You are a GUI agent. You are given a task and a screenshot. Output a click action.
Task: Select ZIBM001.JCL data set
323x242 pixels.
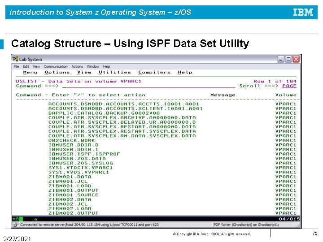(x=68, y=181)
